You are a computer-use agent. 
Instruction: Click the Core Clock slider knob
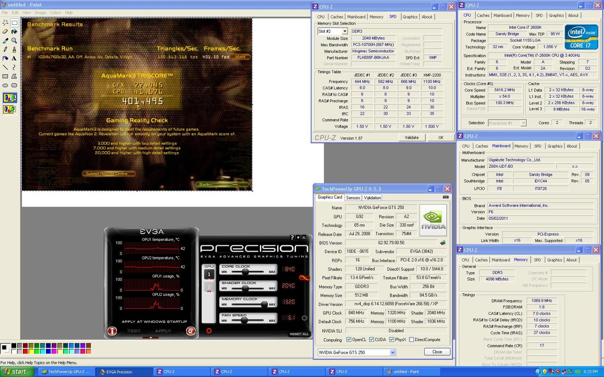[245, 271]
